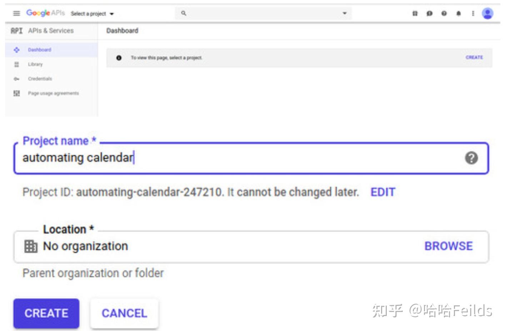This screenshot has height=331, width=505.
Task: Open the Select a project dropdown
Action: pos(90,13)
